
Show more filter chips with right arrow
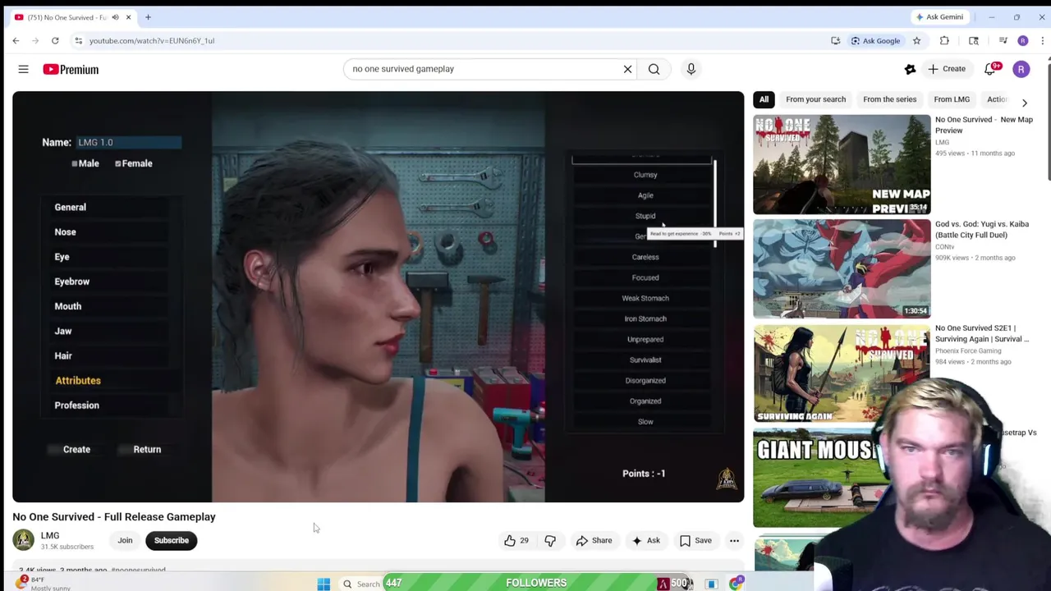(1024, 103)
